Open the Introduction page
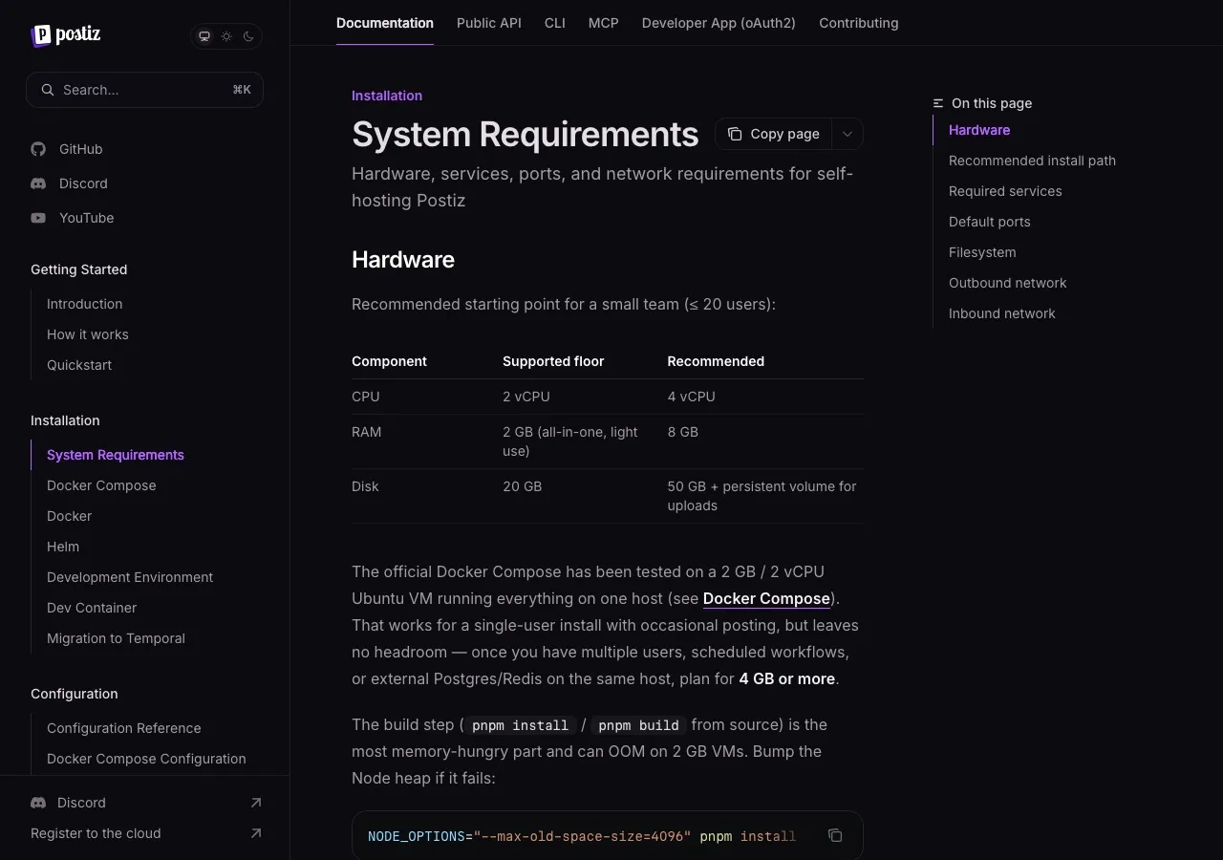Image resolution: width=1223 pixels, height=860 pixels. point(85,304)
